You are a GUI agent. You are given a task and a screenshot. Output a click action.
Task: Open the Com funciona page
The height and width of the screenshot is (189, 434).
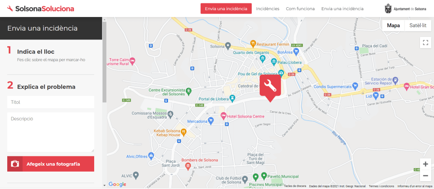pos(300,8)
